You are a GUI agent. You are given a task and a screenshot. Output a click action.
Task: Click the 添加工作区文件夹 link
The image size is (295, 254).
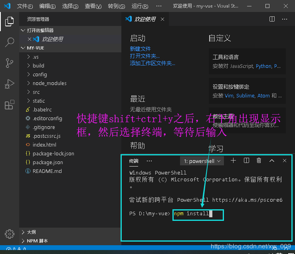(x=152, y=63)
